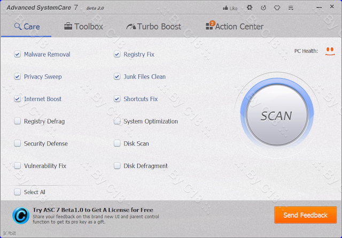
Task: Click the thumbs-up Like icon
Action: [x=226, y=9]
